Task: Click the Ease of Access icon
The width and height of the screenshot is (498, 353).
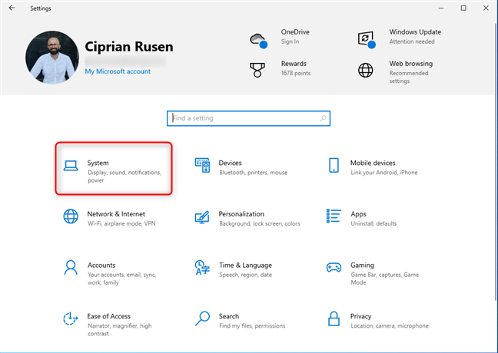Action: tap(71, 318)
